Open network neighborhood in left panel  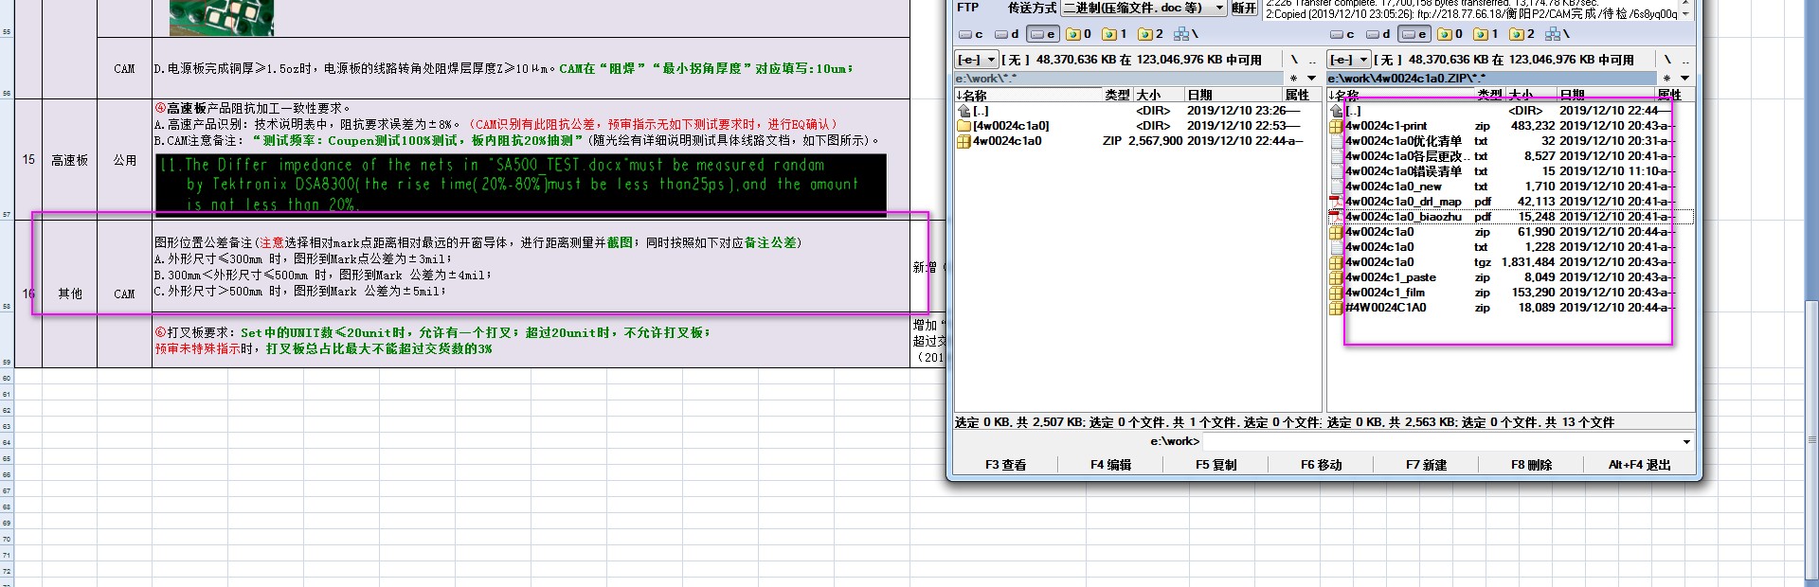pyautogui.click(x=1186, y=34)
